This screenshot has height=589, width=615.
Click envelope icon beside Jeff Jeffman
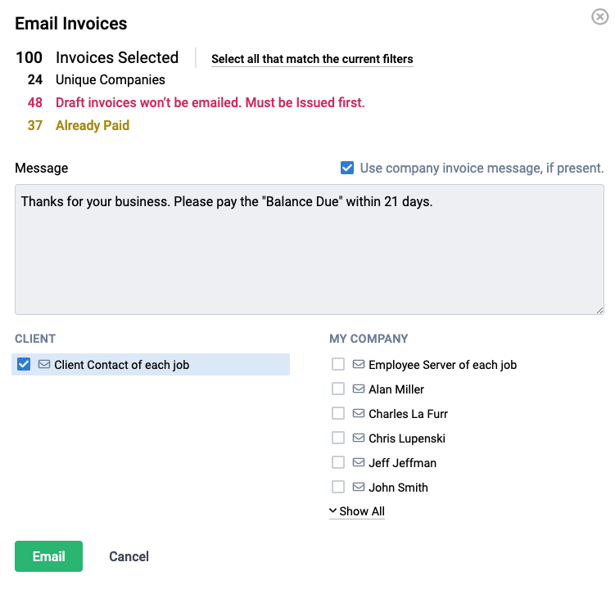[x=359, y=462]
